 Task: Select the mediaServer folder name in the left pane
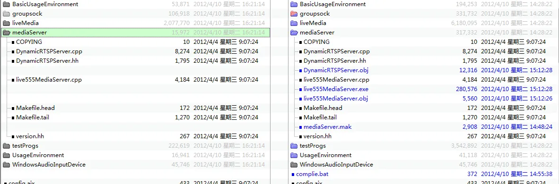tap(30, 33)
